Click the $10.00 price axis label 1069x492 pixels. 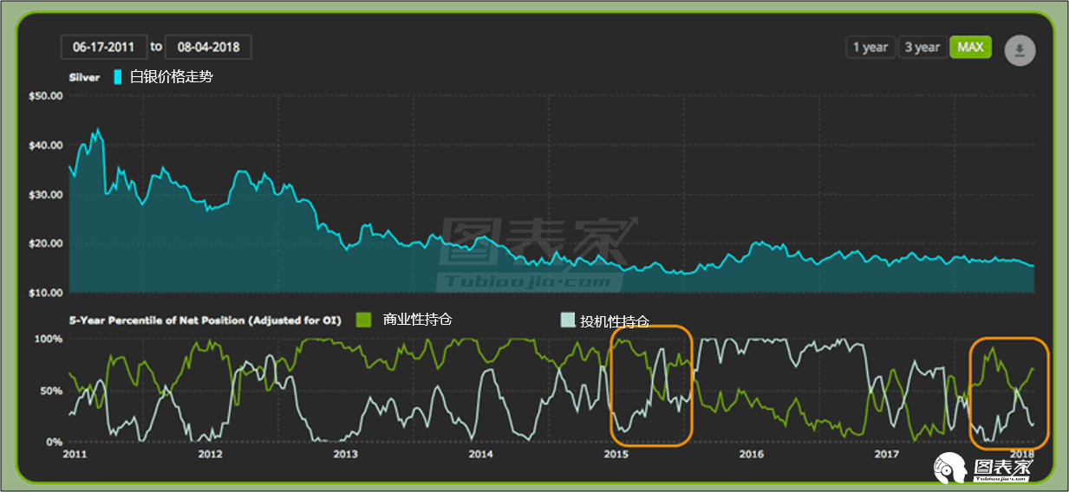pos(45,293)
